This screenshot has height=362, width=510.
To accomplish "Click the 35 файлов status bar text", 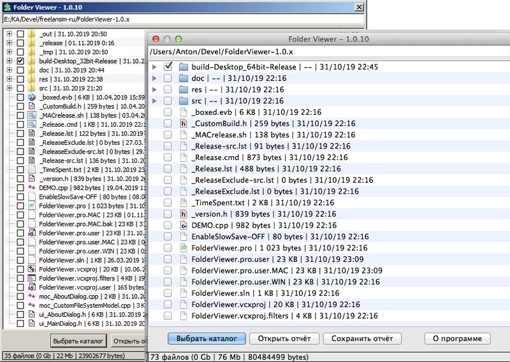I will [64, 356].
